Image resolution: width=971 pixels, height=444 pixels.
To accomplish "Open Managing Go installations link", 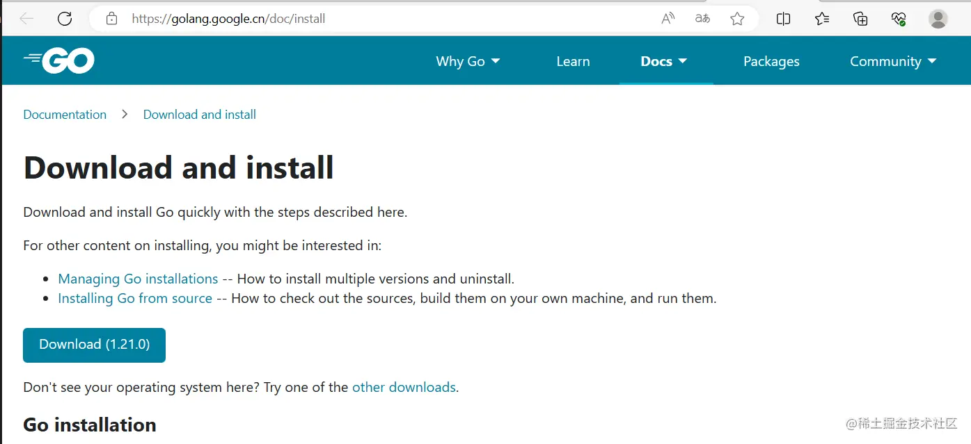I will (138, 279).
